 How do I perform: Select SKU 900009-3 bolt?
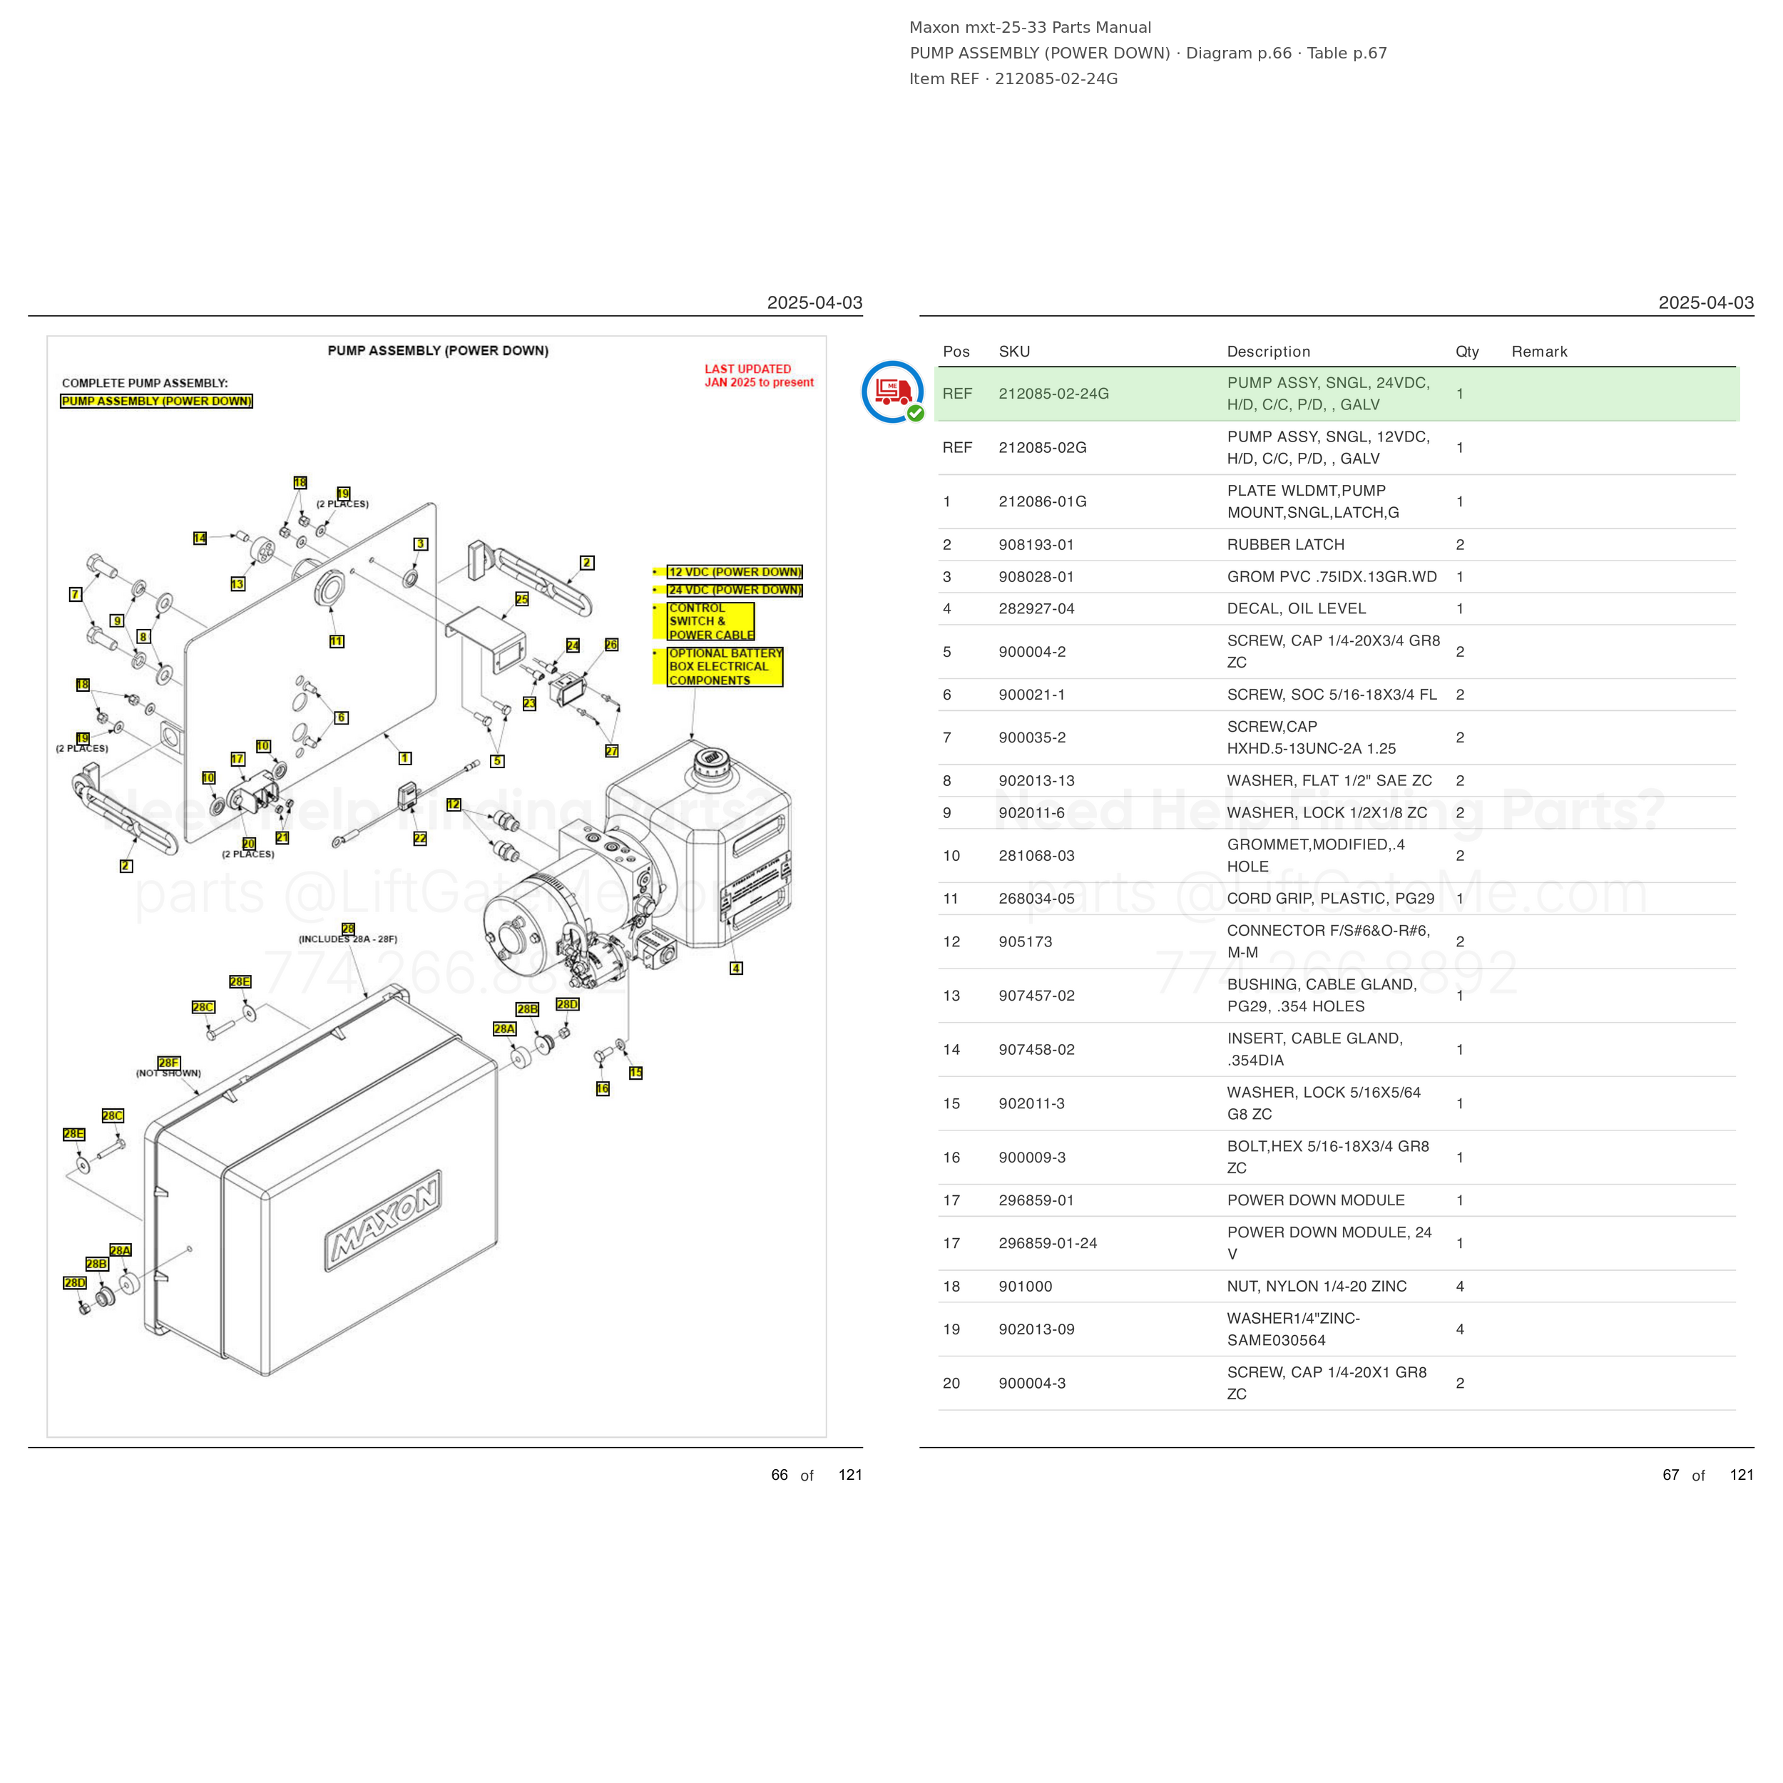tap(1032, 1158)
